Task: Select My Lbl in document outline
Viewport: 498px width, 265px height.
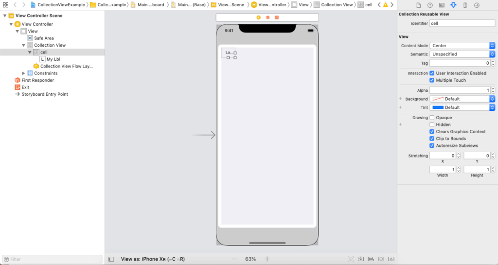Action: [x=53, y=59]
